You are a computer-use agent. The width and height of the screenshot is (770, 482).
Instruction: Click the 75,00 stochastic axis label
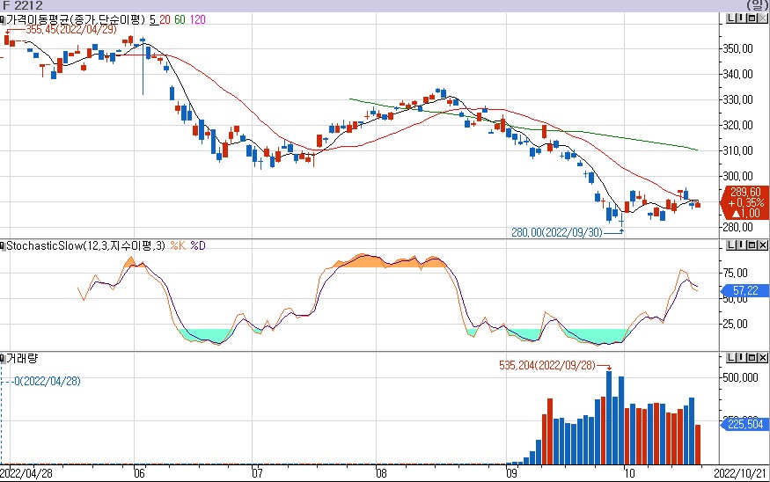click(x=736, y=273)
